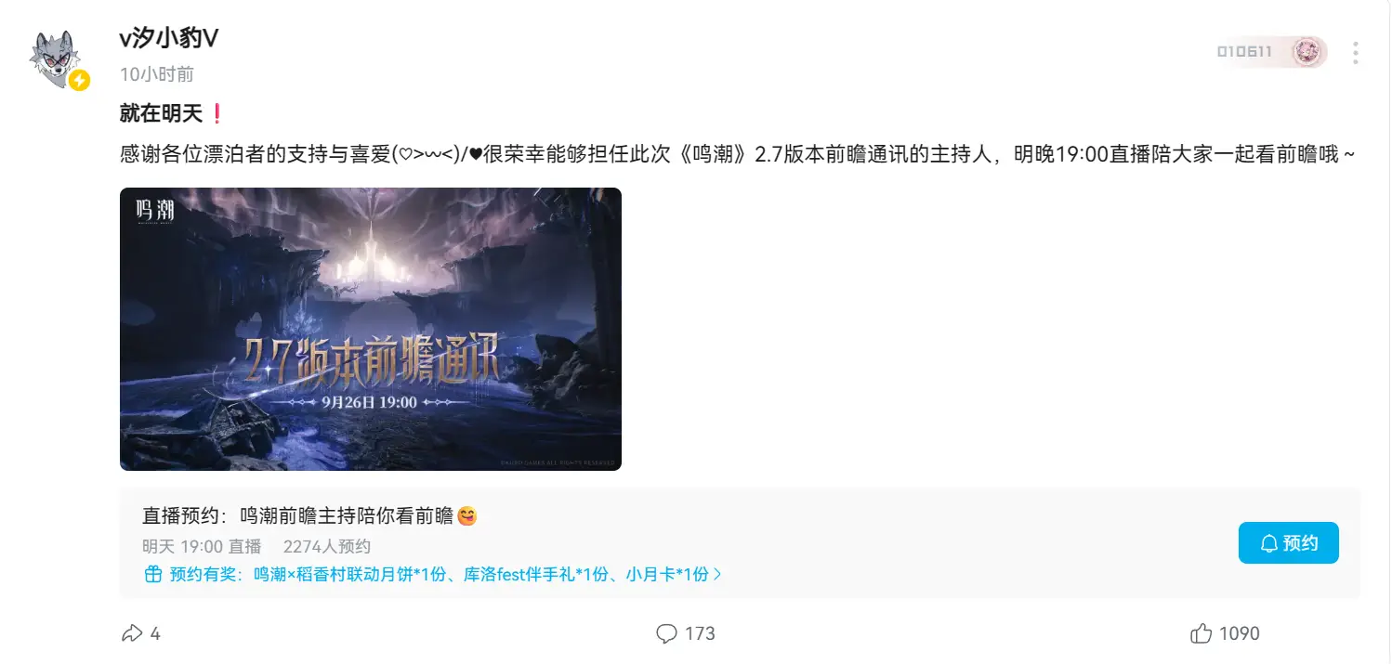Open username v汐小豹V profile

169,37
